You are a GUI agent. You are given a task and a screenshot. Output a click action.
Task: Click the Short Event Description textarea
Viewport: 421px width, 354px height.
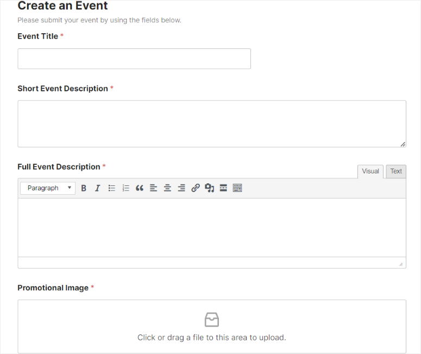[x=212, y=123]
